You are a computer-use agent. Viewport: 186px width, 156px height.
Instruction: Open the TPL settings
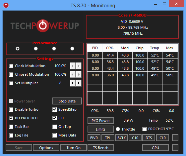click(108, 138)
